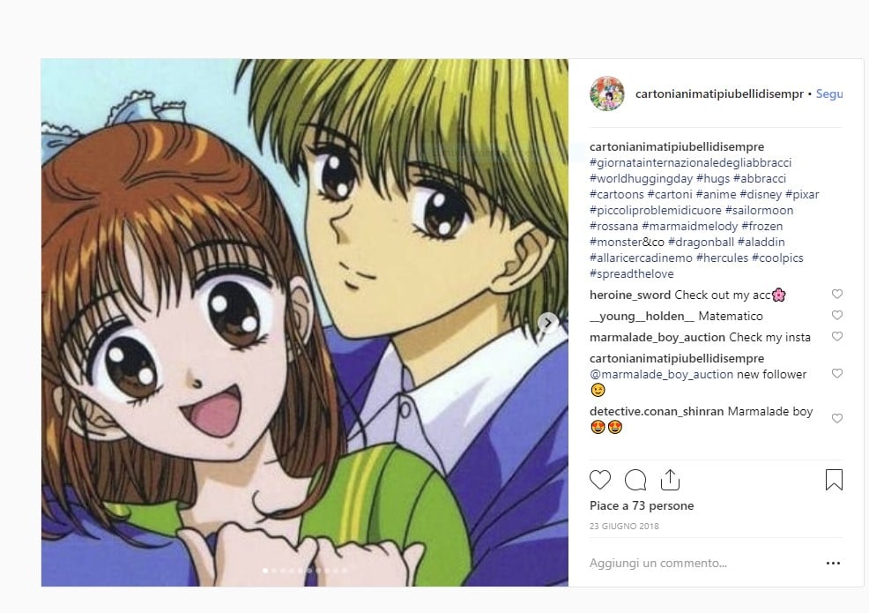The image size is (869, 613).
Task: Open detective.conan_shinran's profile
Action: click(x=657, y=412)
